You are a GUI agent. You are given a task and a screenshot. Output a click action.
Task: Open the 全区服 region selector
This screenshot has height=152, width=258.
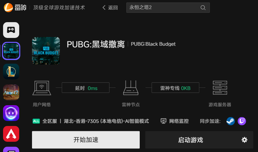coord(45,121)
